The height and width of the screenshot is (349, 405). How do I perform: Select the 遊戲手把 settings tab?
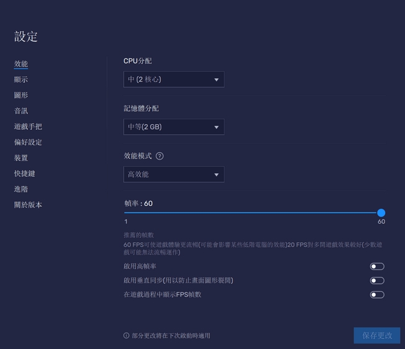pos(28,127)
